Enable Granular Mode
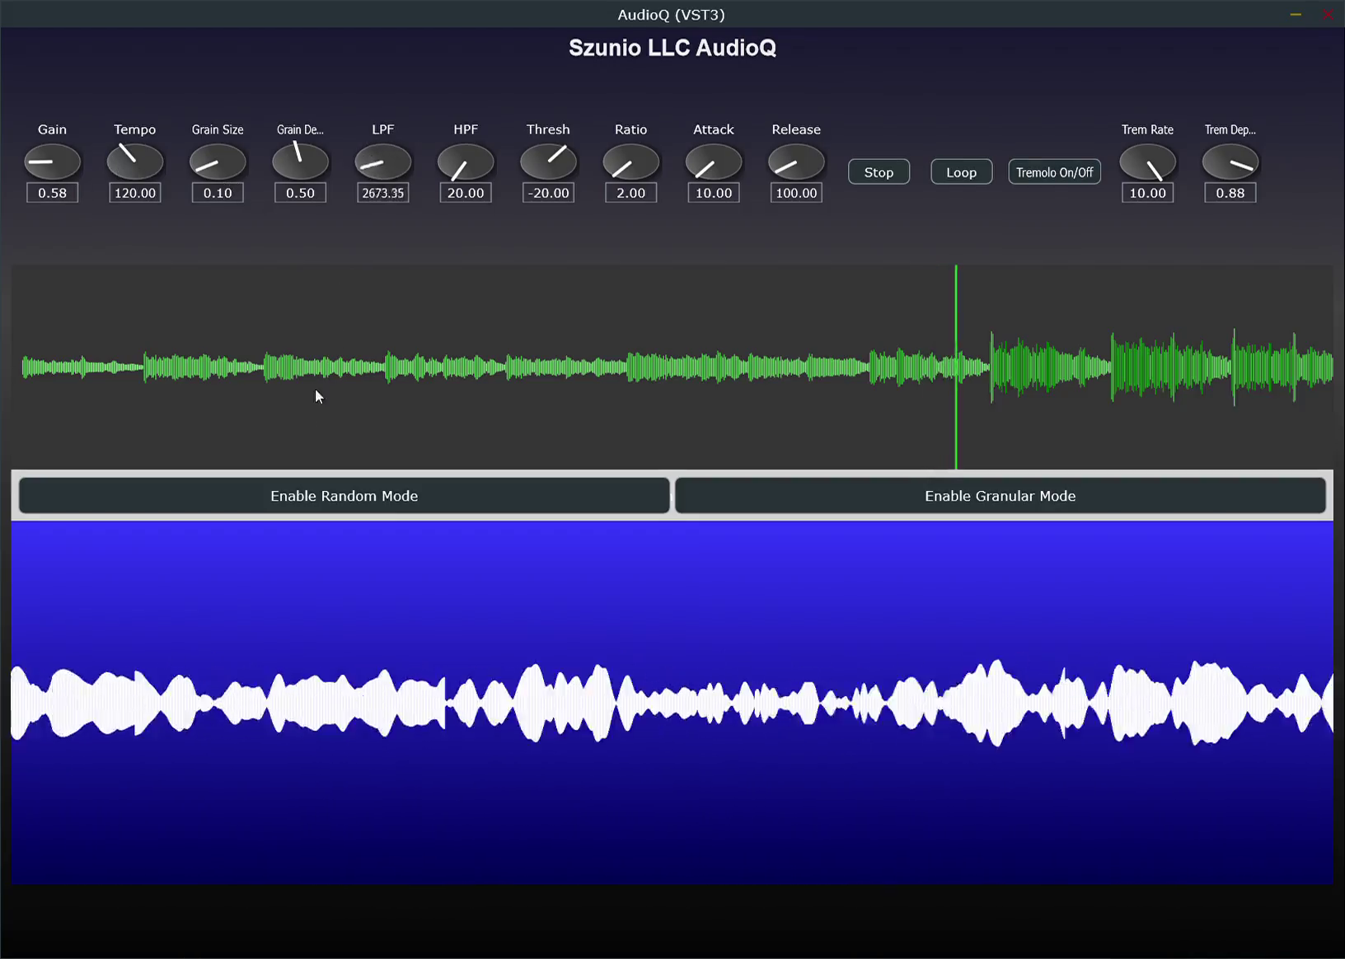This screenshot has height=959, width=1345. click(1000, 496)
